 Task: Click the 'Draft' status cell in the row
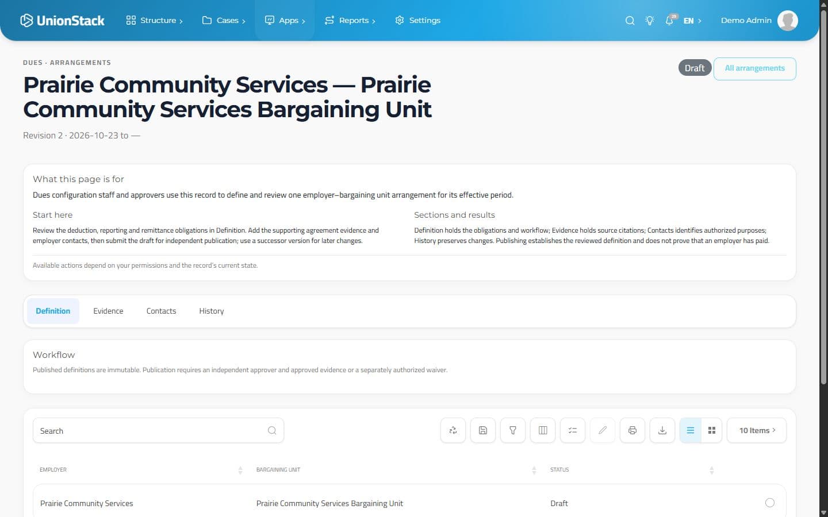(x=559, y=503)
